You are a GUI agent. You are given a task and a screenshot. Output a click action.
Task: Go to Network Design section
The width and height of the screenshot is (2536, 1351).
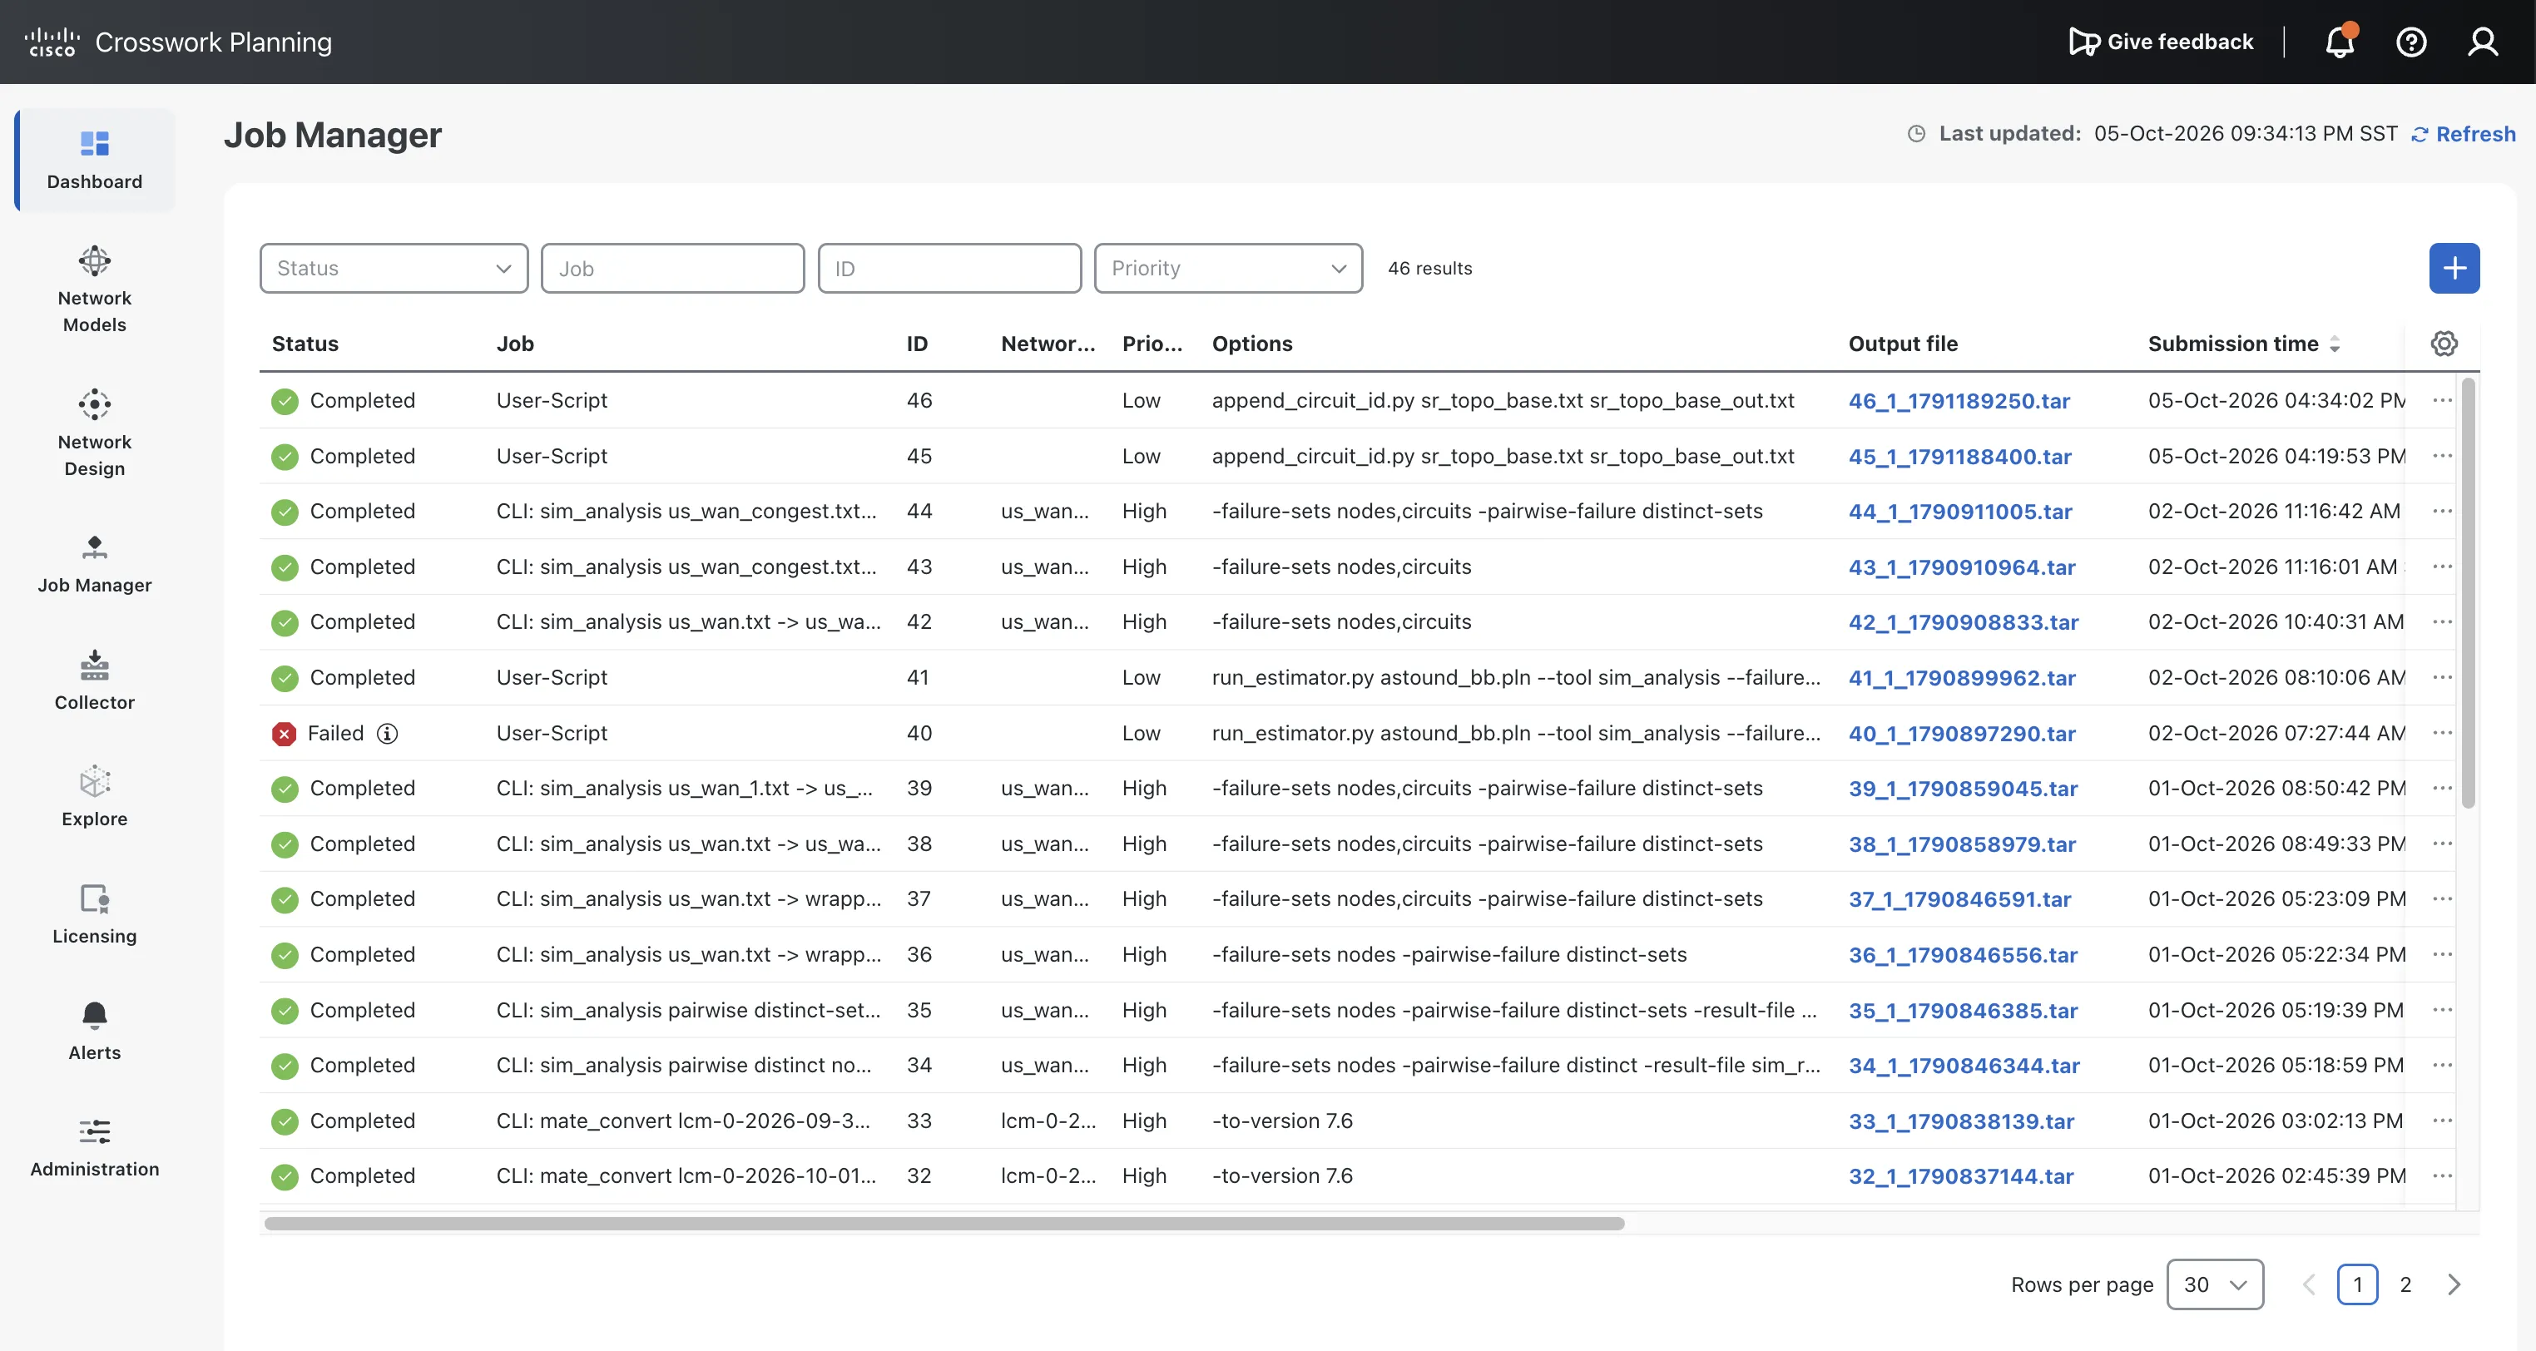tap(95, 433)
